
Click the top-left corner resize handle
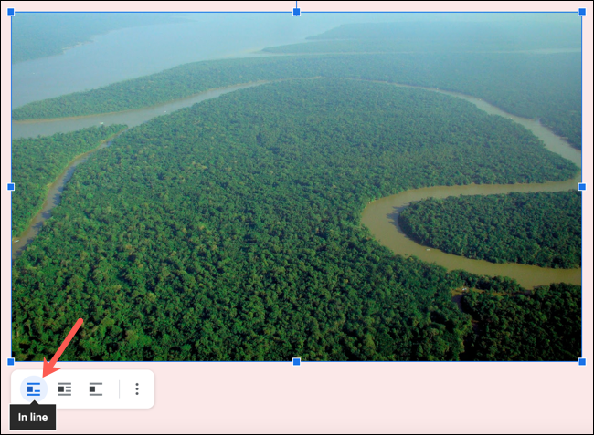(x=11, y=12)
